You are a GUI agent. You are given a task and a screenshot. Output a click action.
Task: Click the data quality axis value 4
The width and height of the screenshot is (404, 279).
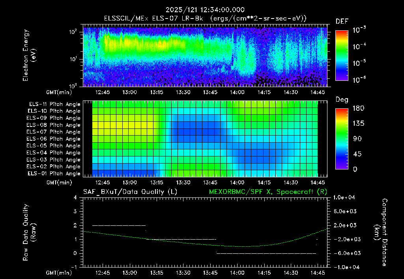(75, 198)
